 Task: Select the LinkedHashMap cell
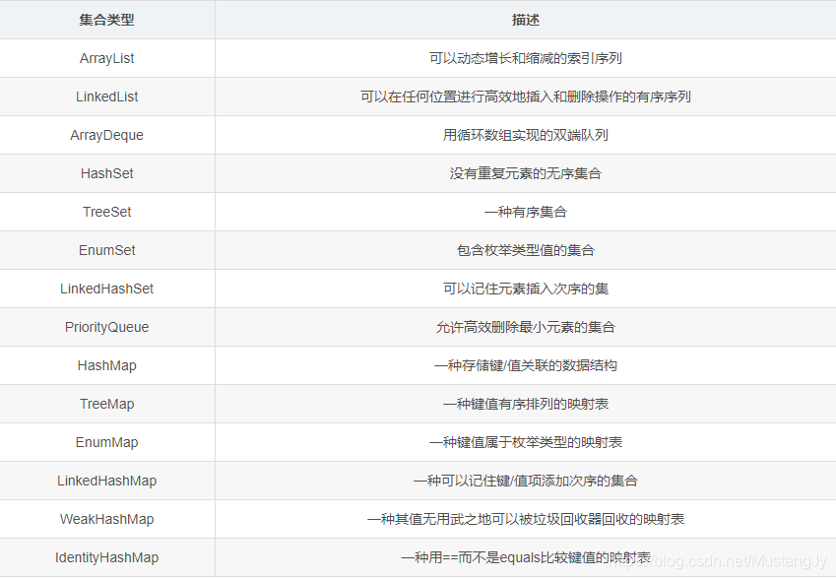(x=106, y=481)
